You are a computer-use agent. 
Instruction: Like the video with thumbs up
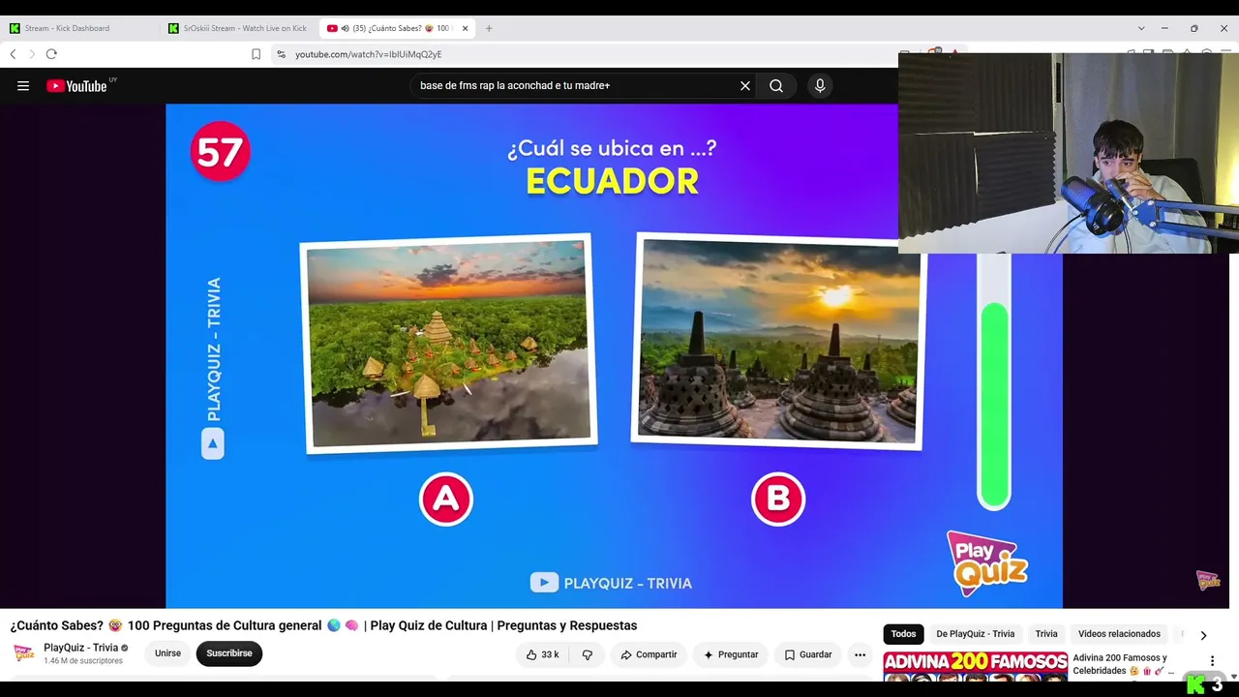(x=542, y=654)
